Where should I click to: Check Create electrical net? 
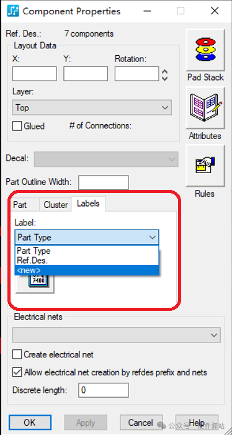click(17, 354)
